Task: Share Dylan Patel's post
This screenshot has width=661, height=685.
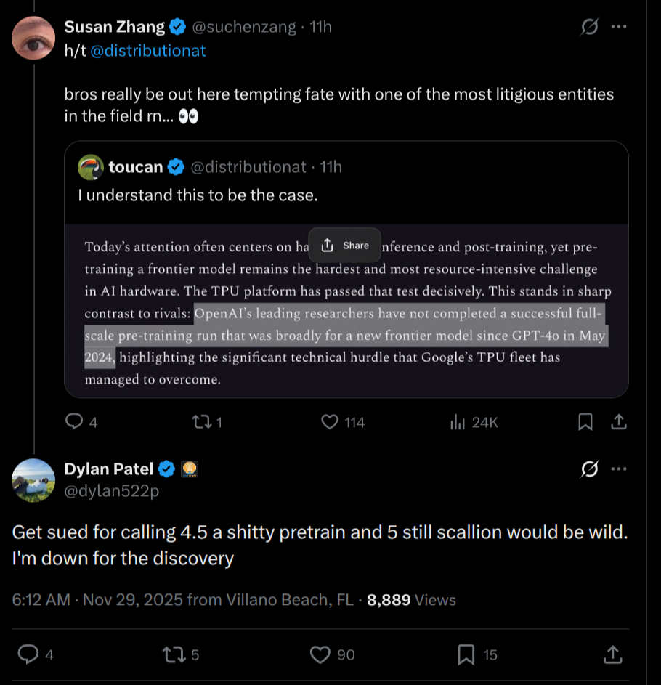Action: coord(612,654)
